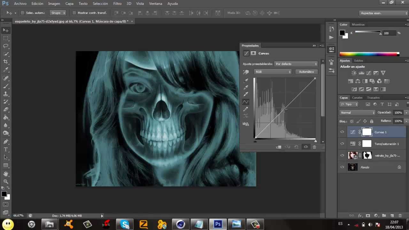Delete the adjustment via Propiedades trash icon
Viewport: 409px width, 230px height.
click(x=314, y=147)
